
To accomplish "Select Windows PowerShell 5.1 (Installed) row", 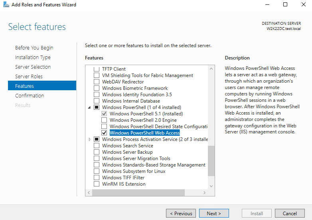I will click(146, 114).
